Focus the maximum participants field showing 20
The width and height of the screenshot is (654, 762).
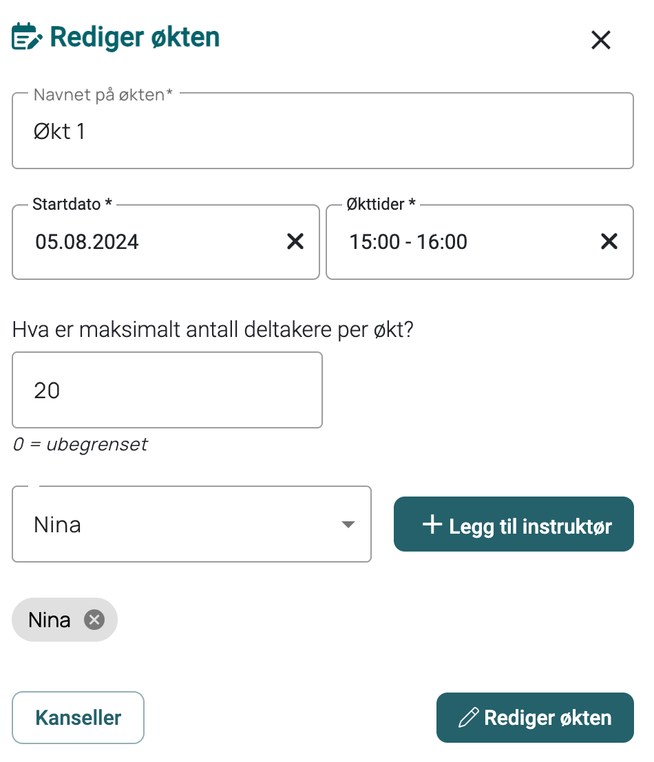pyautogui.click(x=167, y=390)
